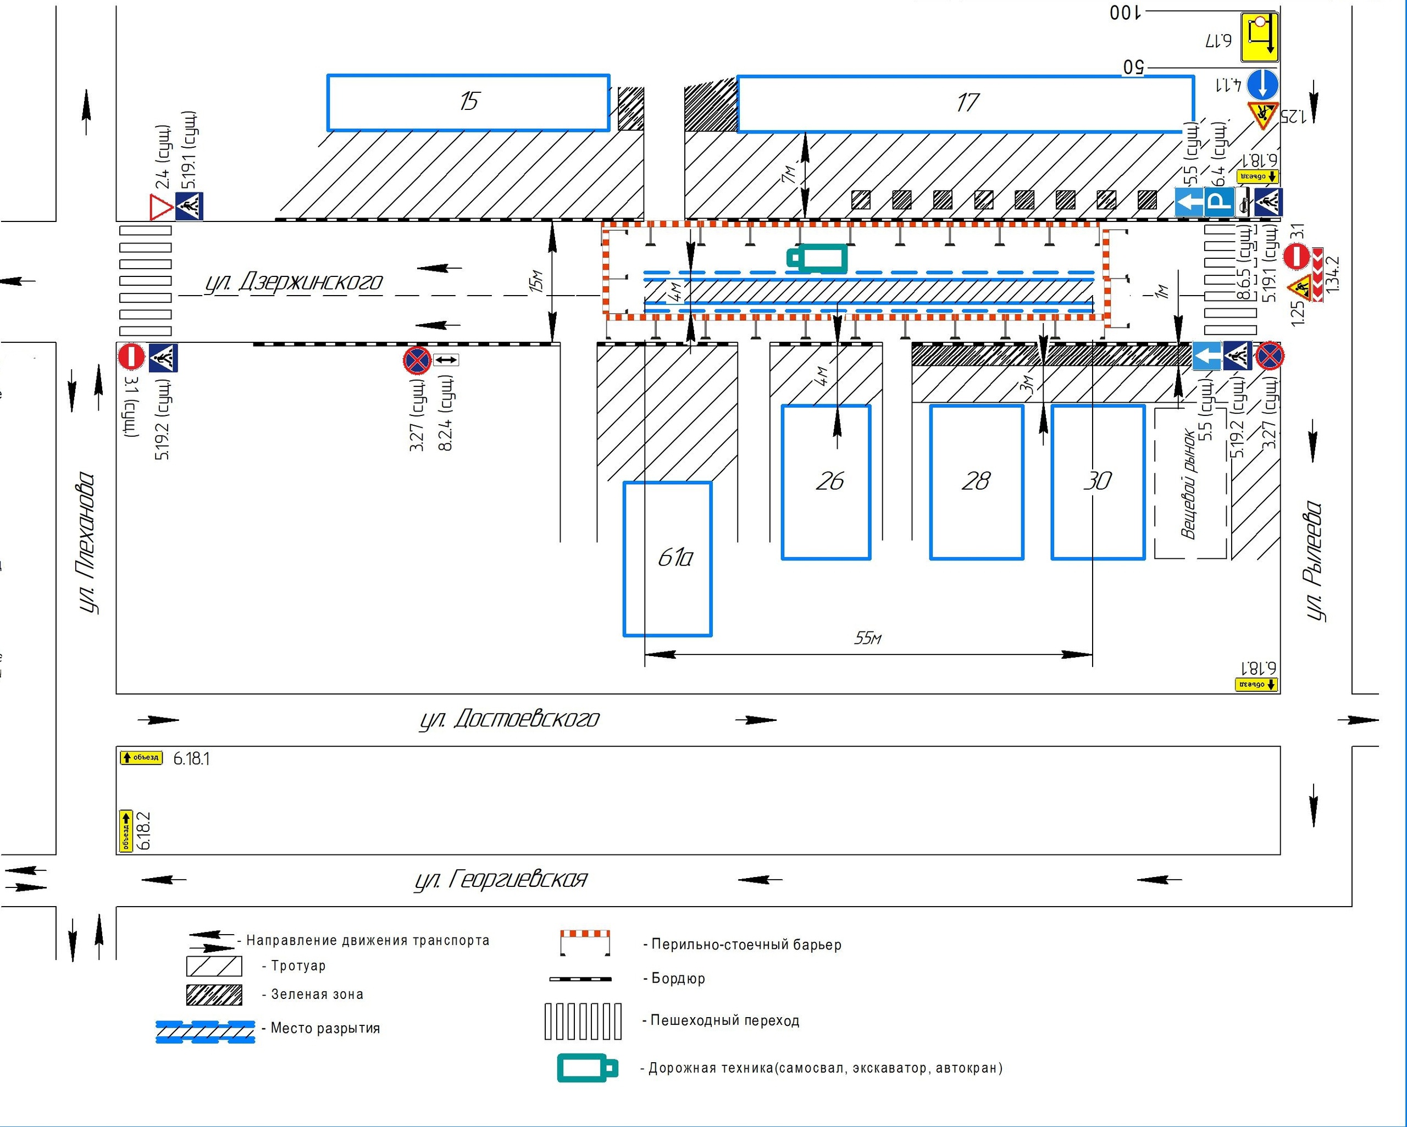Viewport: 1407px width, 1127px height.
Task: Select building number 17 rectangle
Action: point(966,104)
